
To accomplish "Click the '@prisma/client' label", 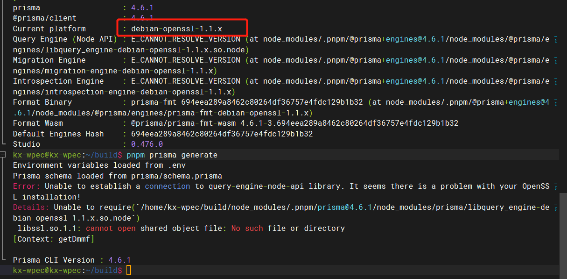I will point(45,18).
